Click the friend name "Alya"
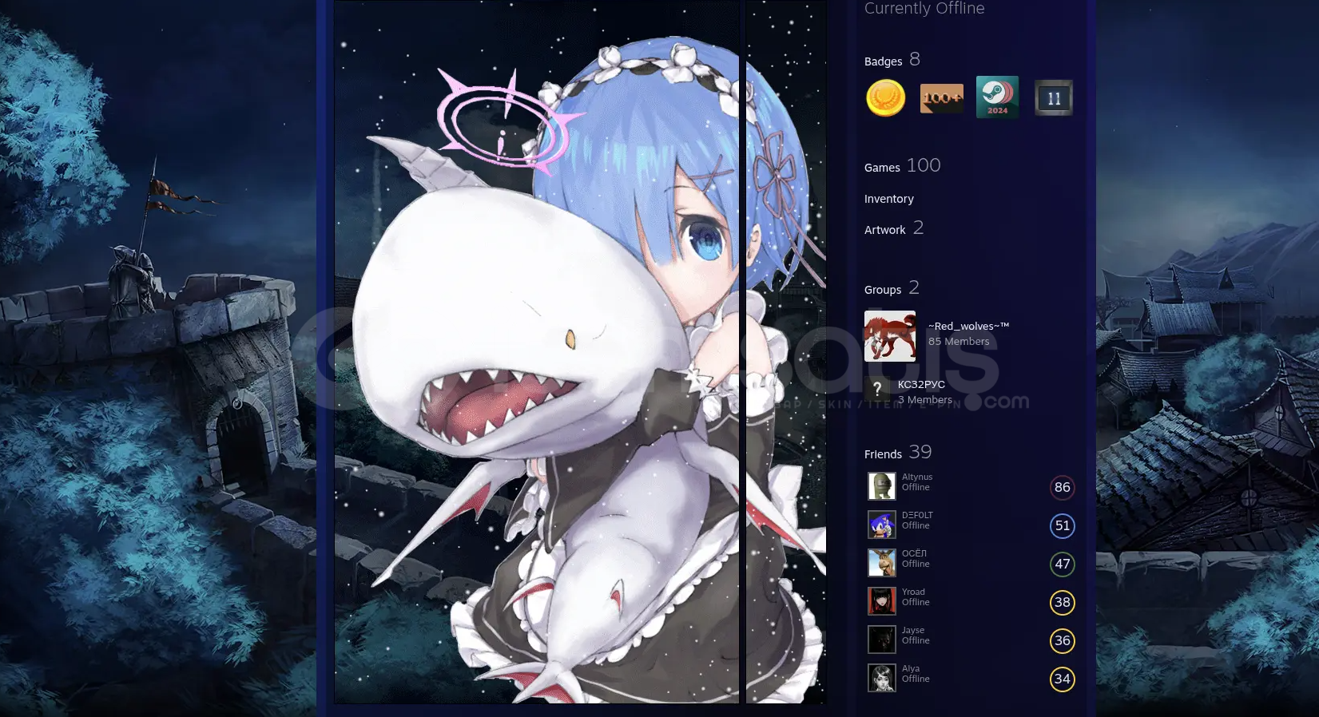1319x717 pixels. (911, 668)
